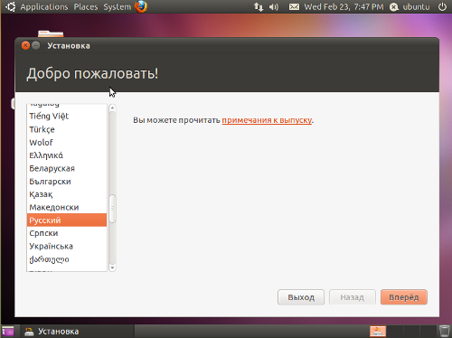Select Türkçe in the language list
The width and height of the screenshot is (452, 338).
[67, 129]
